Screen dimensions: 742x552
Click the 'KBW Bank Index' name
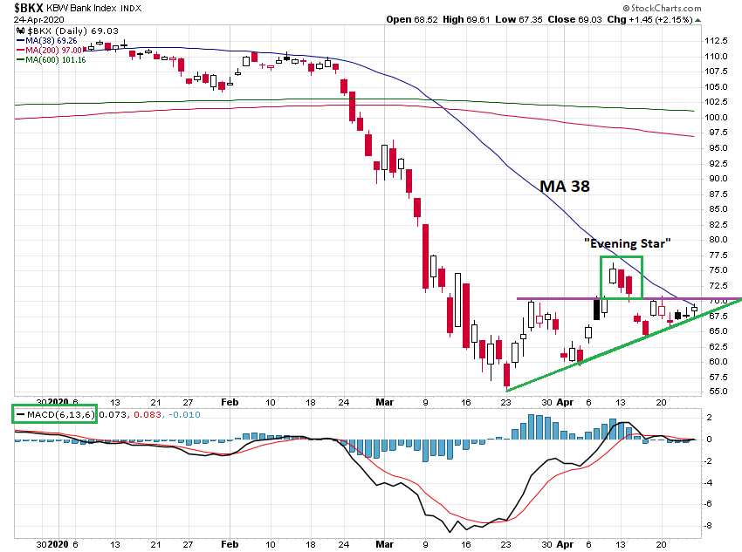[x=81, y=8]
